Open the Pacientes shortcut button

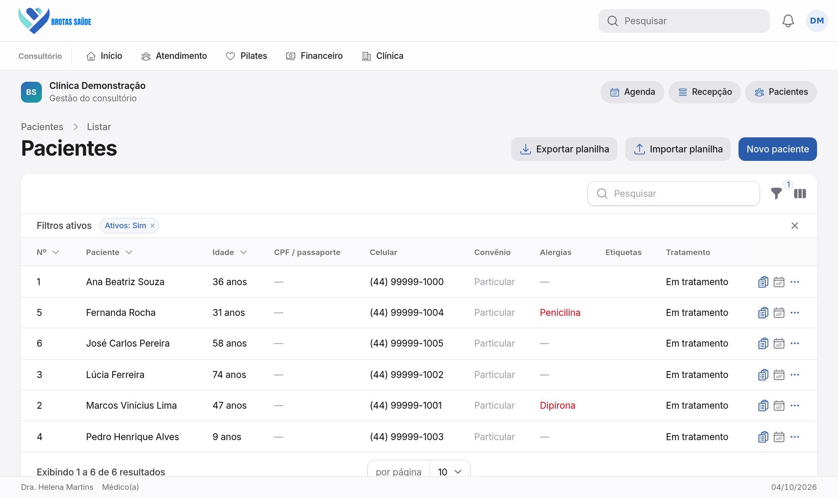click(781, 92)
